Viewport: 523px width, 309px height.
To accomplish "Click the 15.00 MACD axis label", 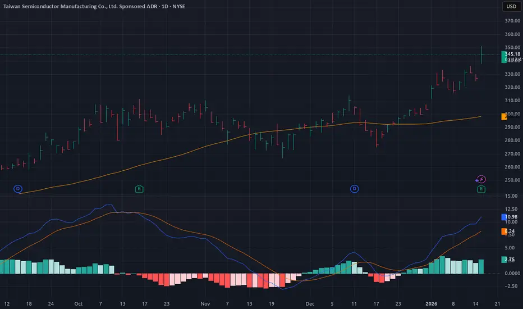I will pos(511,196).
